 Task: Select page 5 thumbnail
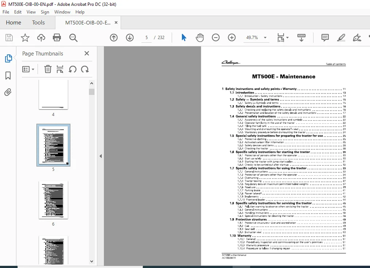pyautogui.click(x=53, y=145)
